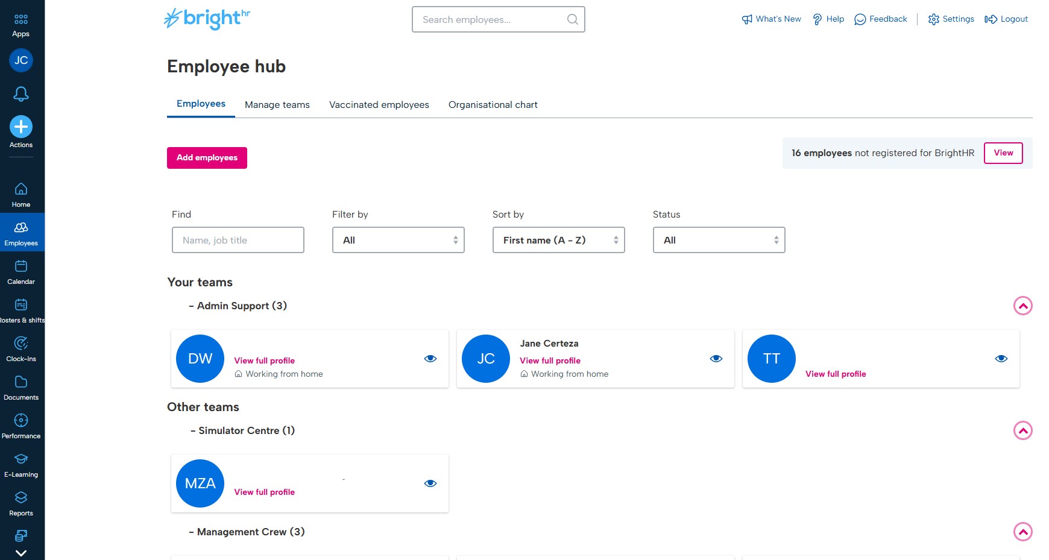1049x560 pixels.
Task: Click the Management Crew (3) heading
Action: [x=251, y=532]
